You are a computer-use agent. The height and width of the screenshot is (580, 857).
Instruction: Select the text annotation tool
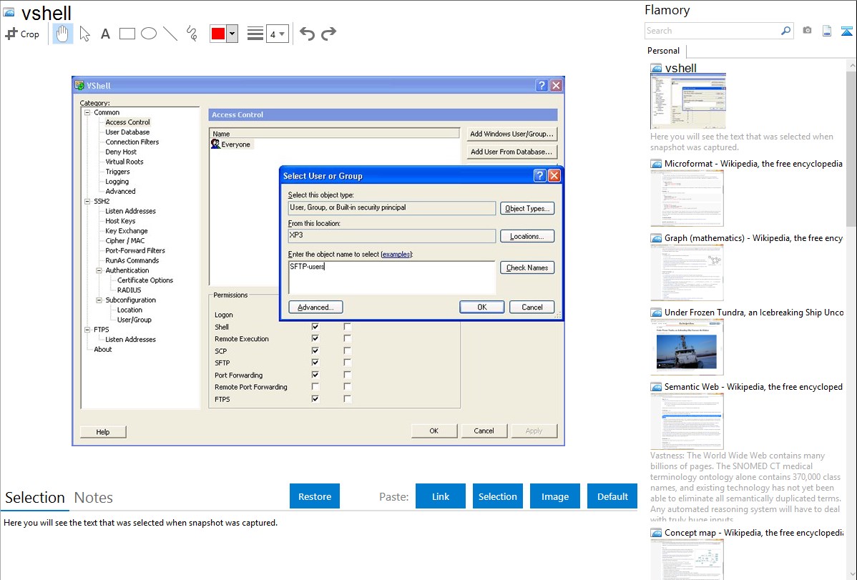tap(105, 34)
